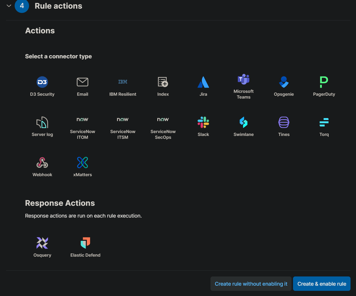
Task: Select the D3 Security connector
Action: point(42,86)
